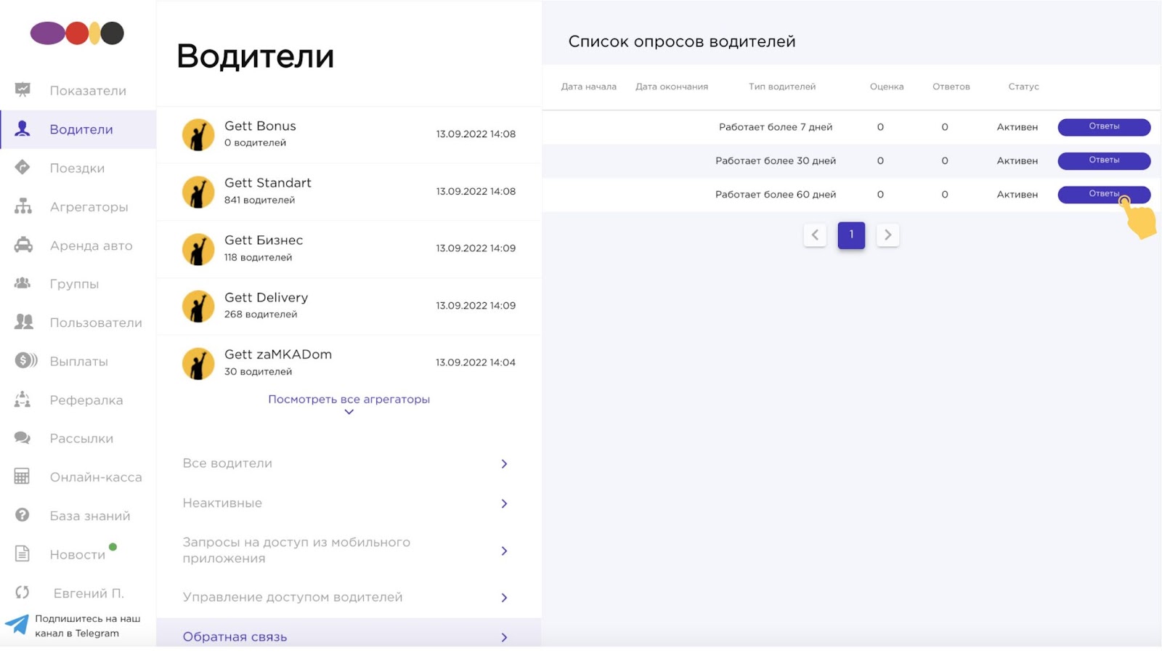The height and width of the screenshot is (661, 1162).
Task: Open chevron for Обратная связь
Action: 504,637
